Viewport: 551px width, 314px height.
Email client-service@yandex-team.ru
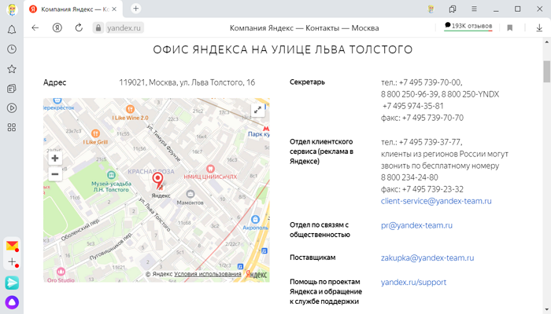click(436, 201)
